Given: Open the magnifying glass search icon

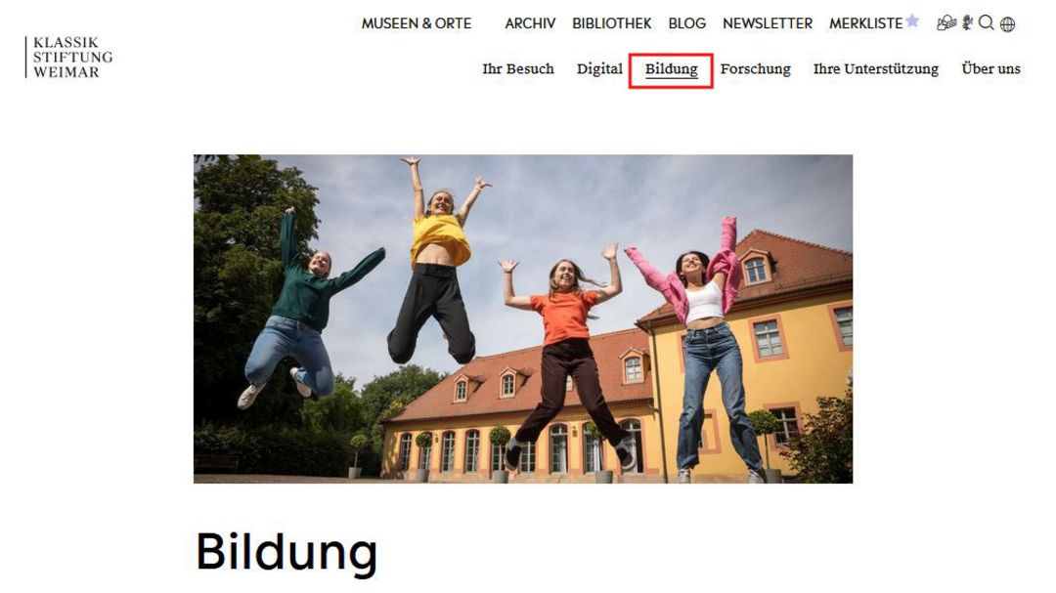Looking at the screenshot, I should point(987,23).
